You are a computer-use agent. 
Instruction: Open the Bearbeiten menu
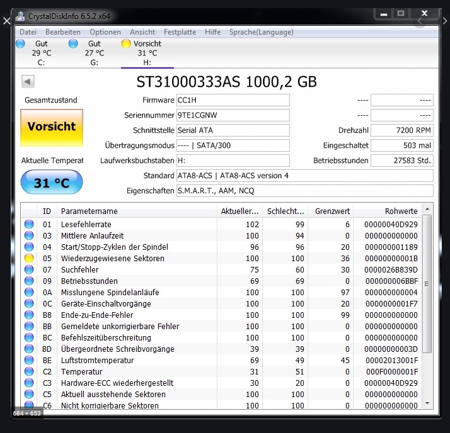pyautogui.click(x=63, y=32)
